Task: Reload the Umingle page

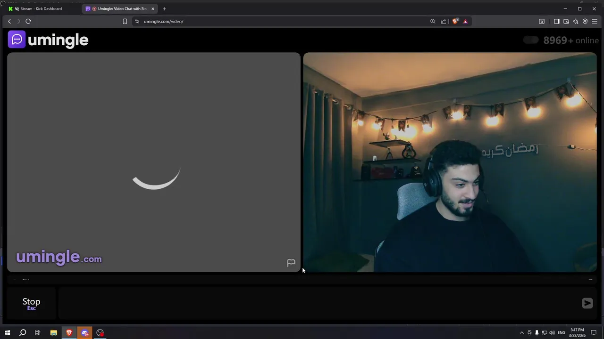Action: point(28,21)
